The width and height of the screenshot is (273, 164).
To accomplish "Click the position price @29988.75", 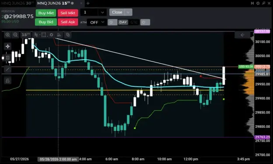I will point(18,17).
